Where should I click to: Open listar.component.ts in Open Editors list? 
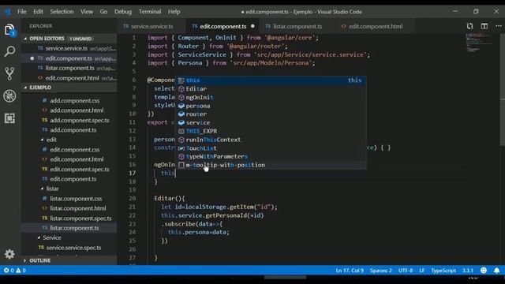coord(69,68)
